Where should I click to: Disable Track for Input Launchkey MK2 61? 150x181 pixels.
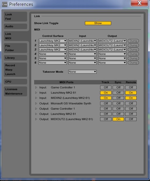tap(106, 93)
